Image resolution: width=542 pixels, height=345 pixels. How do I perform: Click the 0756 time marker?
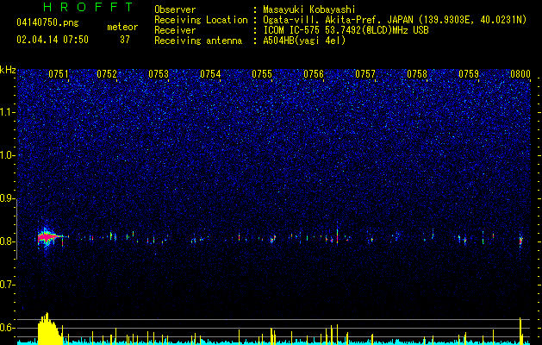tap(314, 74)
